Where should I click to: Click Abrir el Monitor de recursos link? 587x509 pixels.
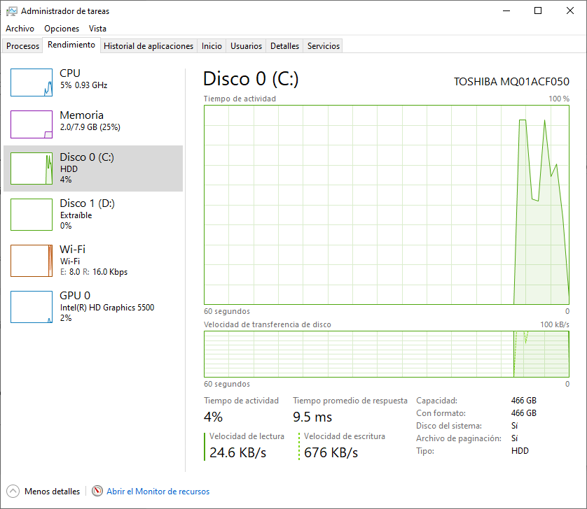pos(158,492)
